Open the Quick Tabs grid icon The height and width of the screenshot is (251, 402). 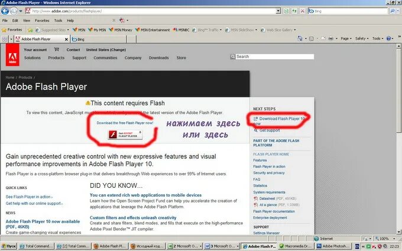[5, 39]
